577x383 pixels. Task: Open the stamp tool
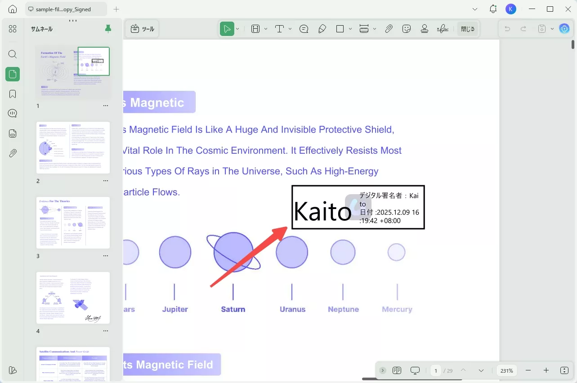click(x=425, y=29)
